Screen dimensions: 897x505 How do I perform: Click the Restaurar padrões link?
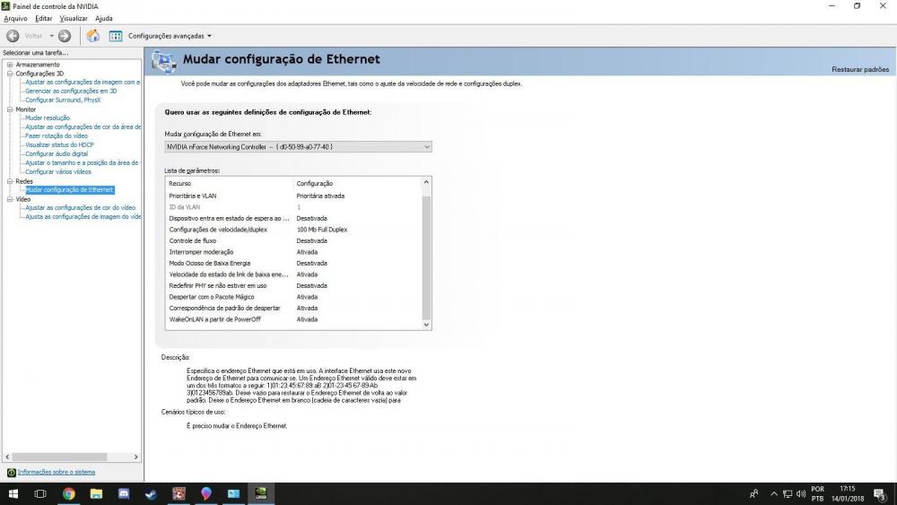(x=859, y=69)
